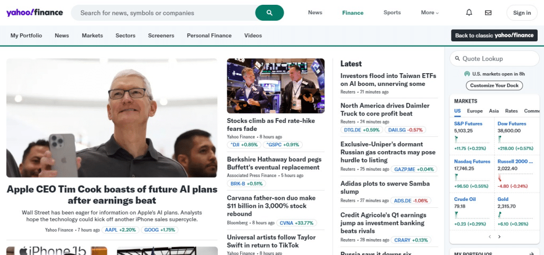Click the AAPL +2.20% ticker chip
544x255 pixels.
[121, 230]
